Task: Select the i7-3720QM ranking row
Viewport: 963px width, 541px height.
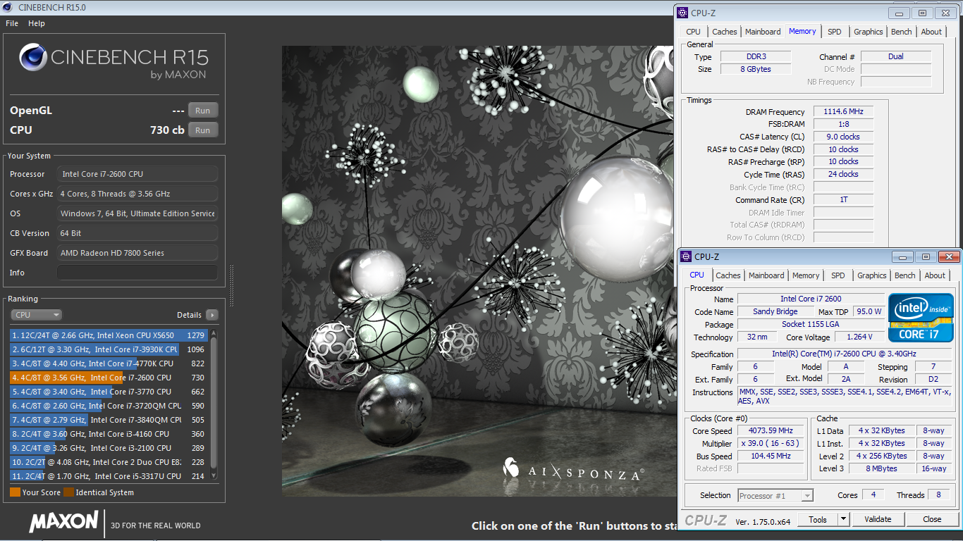Action: pyautogui.click(x=109, y=406)
